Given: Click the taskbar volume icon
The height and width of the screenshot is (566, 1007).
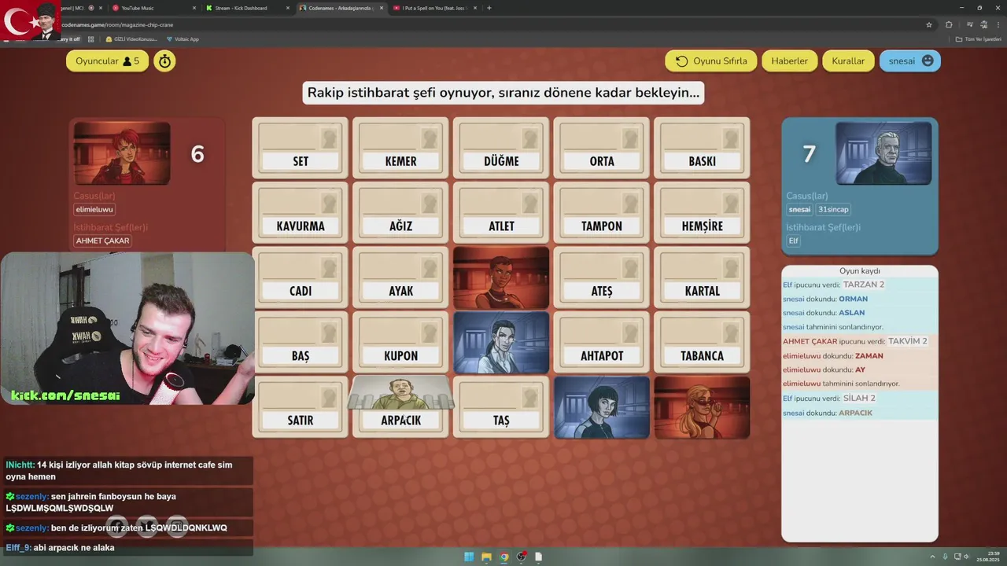Looking at the screenshot, I should (x=967, y=557).
